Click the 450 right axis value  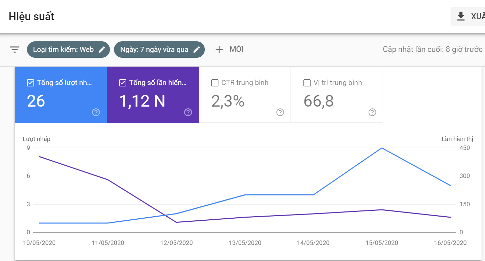465,148
